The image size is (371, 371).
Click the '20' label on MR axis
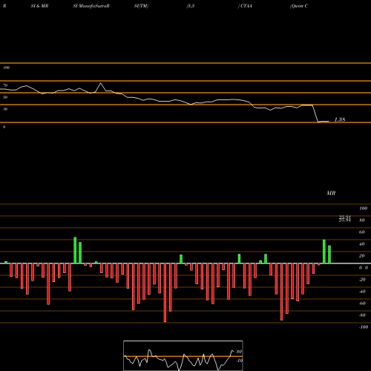pos(362,256)
